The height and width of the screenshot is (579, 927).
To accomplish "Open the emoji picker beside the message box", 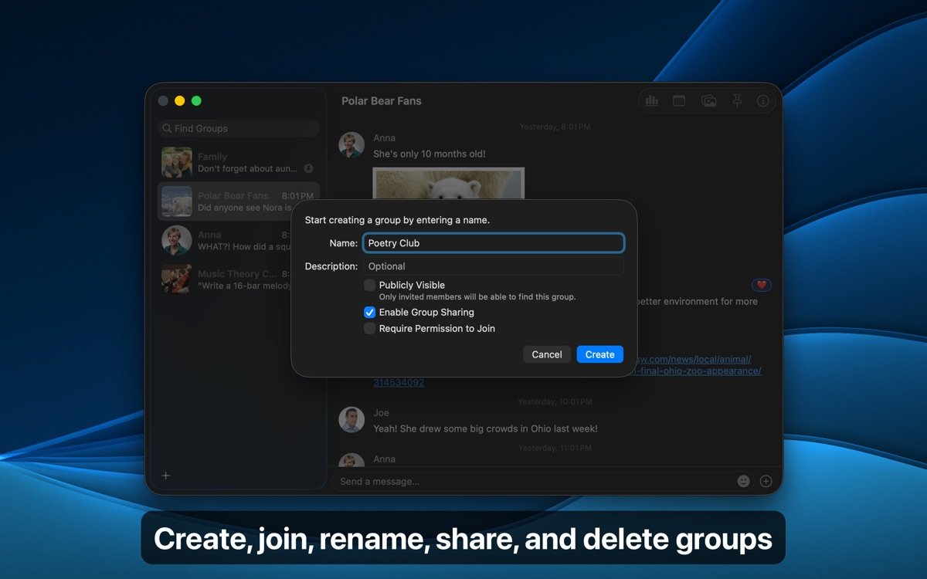I will (x=743, y=480).
